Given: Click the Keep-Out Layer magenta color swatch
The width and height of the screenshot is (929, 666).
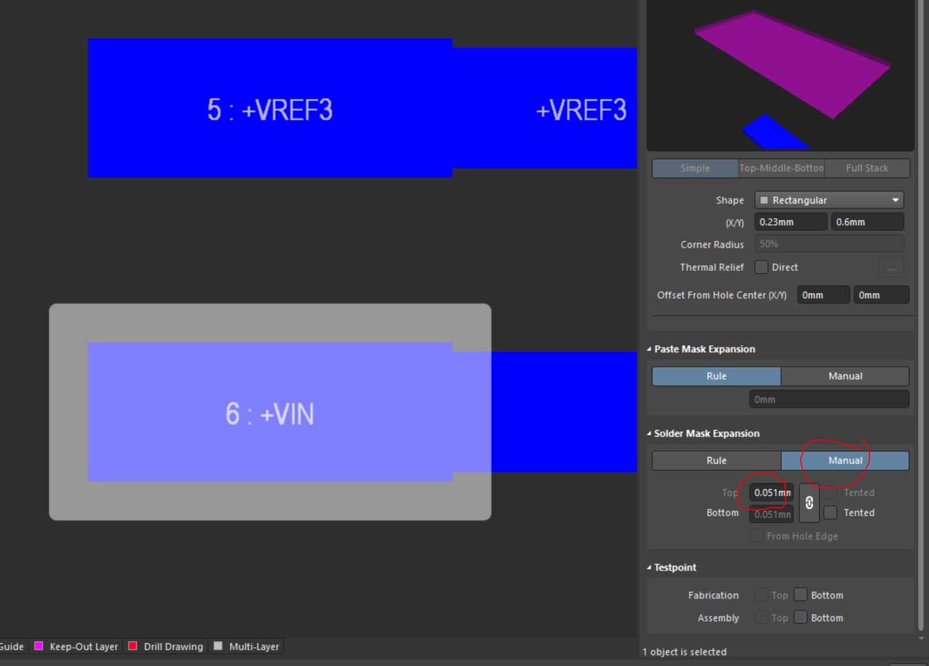Looking at the screenshot, I should coord(39,646).
